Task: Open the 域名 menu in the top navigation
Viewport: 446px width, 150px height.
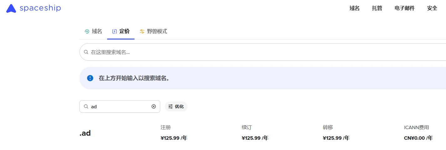Action: [355, 8]
